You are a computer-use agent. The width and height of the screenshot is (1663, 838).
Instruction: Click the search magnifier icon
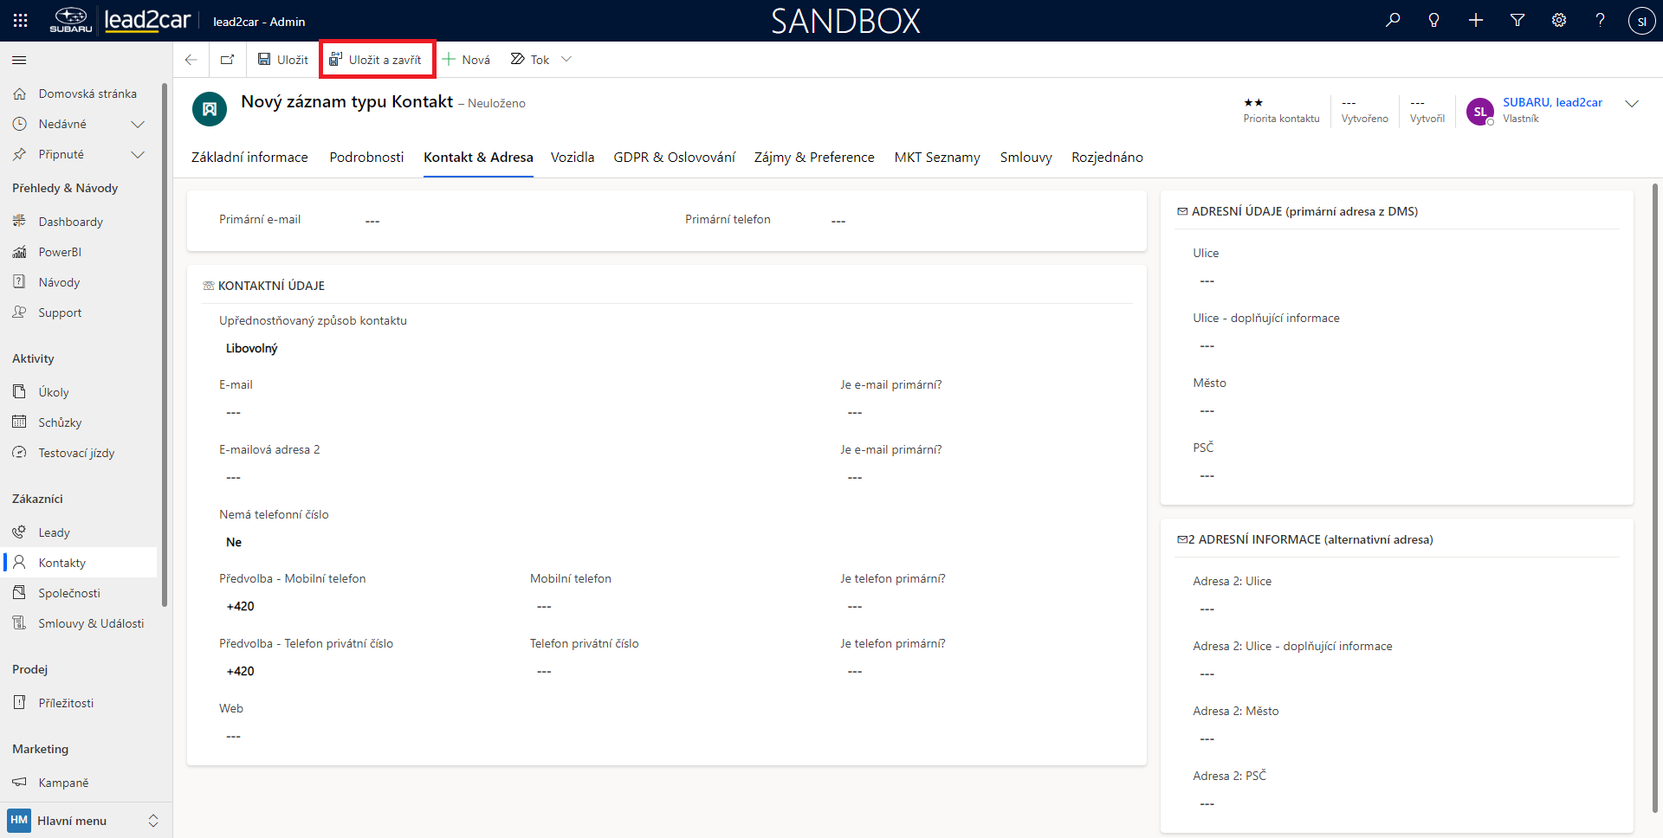1393,21
